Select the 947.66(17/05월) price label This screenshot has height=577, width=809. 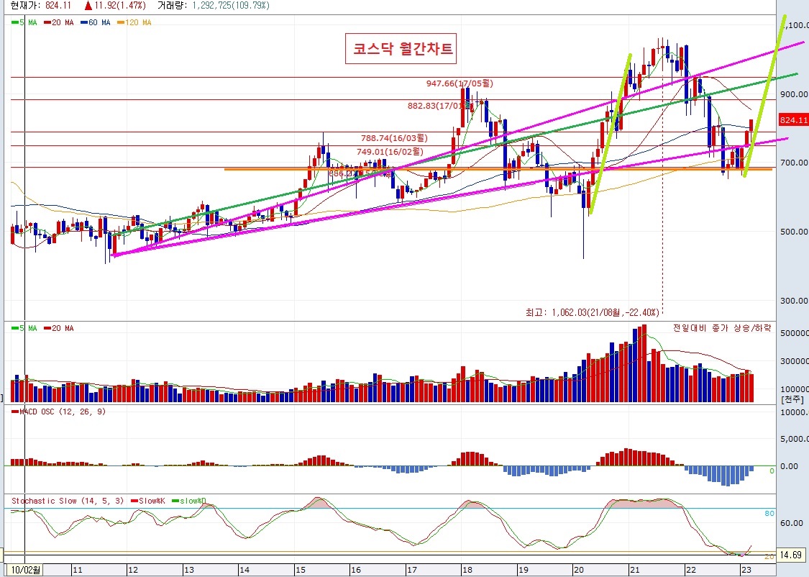460,83
